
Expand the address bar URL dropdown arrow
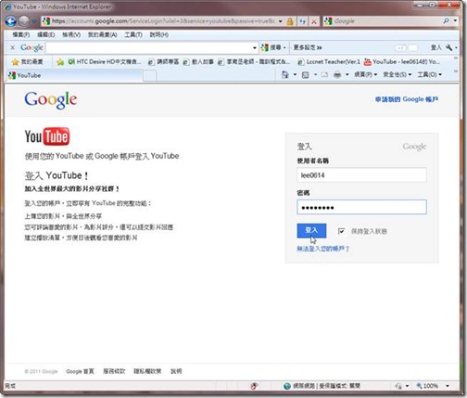pyautogui.click(x=280, y=21)
